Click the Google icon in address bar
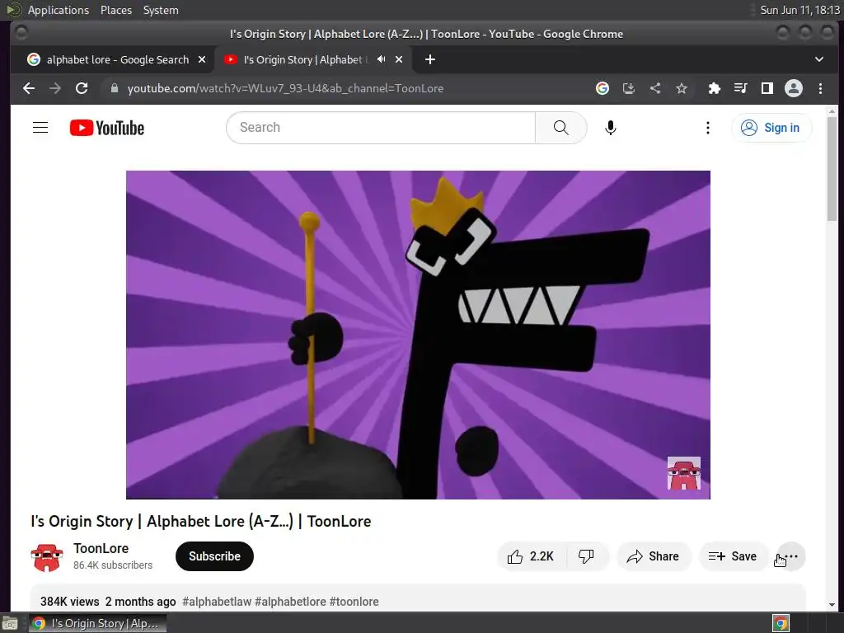Screen dimensions: 844x633 point(603,88)
